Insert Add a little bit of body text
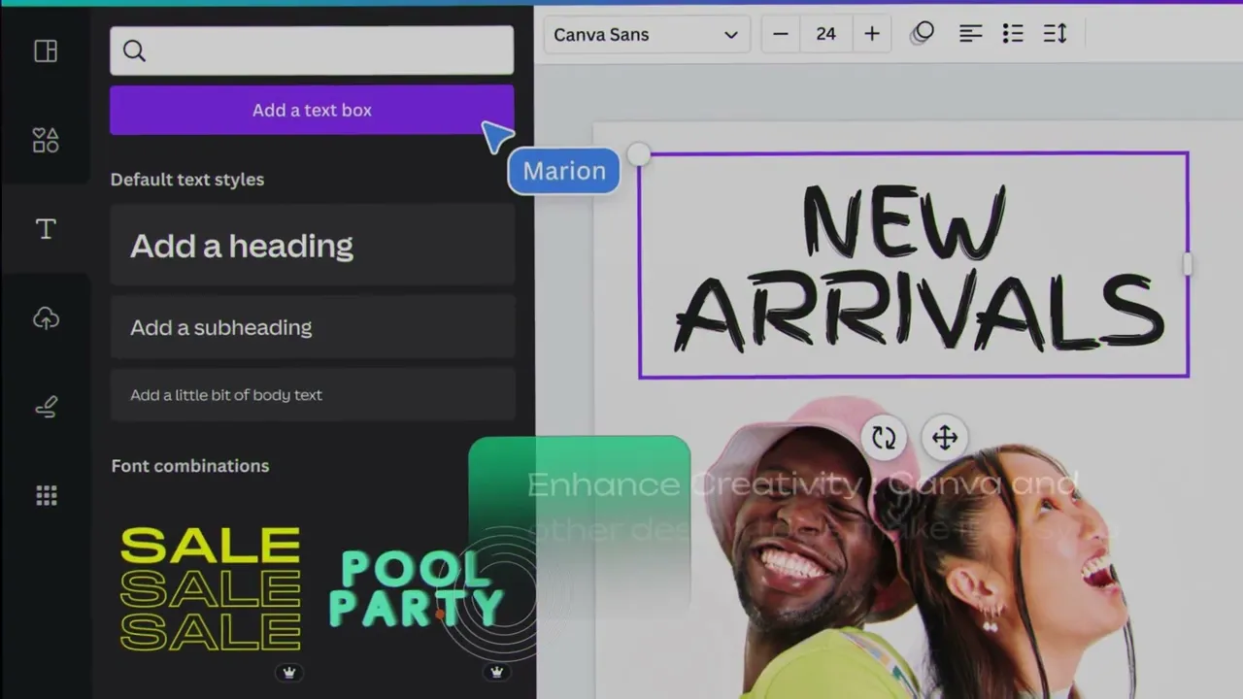Viewport: 1243px width, 699px height. (312, 395)
